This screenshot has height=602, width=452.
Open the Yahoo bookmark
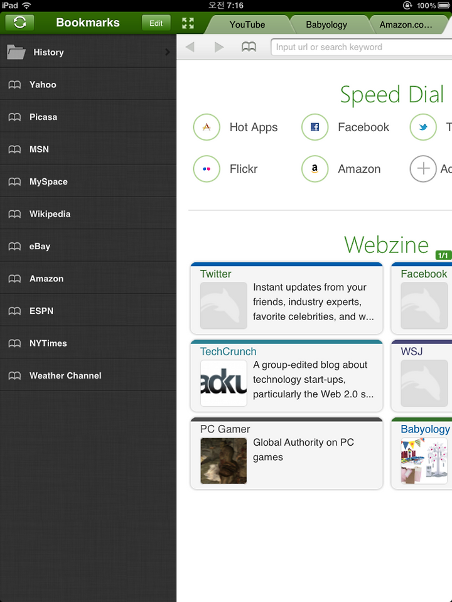tap(88, 85)
